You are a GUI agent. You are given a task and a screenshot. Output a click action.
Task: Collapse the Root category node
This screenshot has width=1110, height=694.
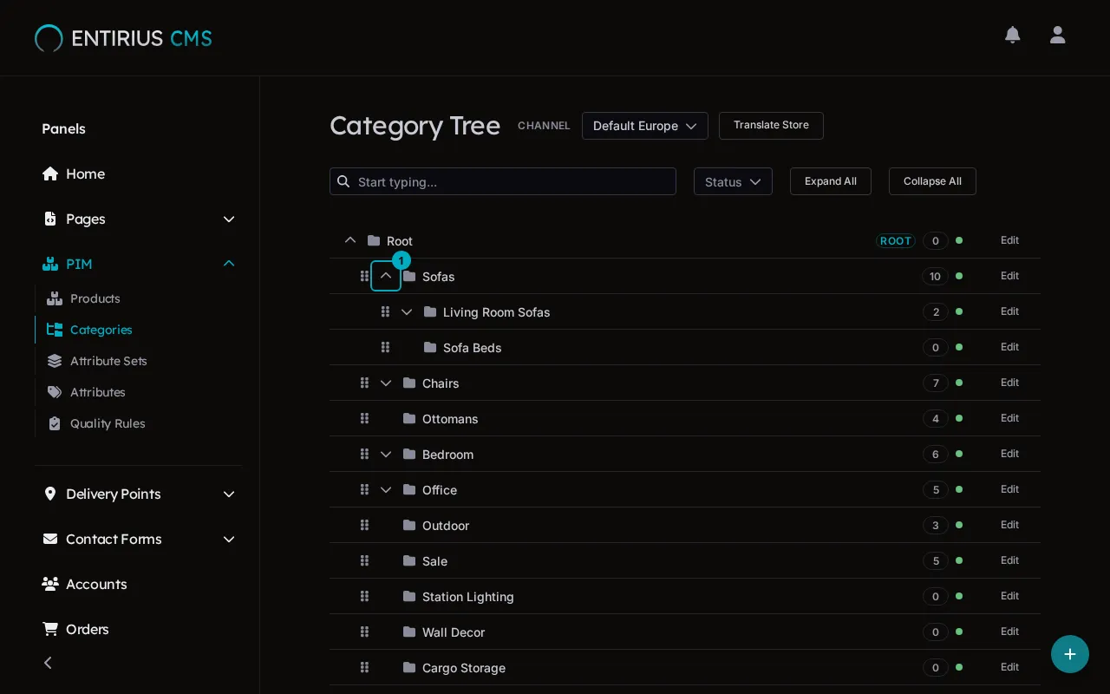350,240
